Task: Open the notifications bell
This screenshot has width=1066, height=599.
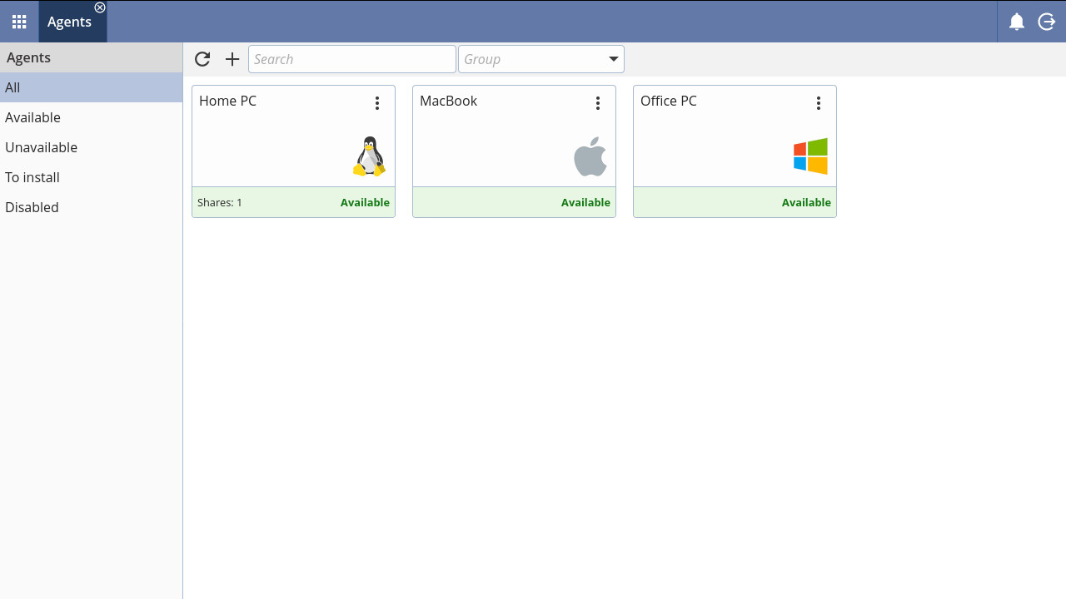Action: [1017, 22]
